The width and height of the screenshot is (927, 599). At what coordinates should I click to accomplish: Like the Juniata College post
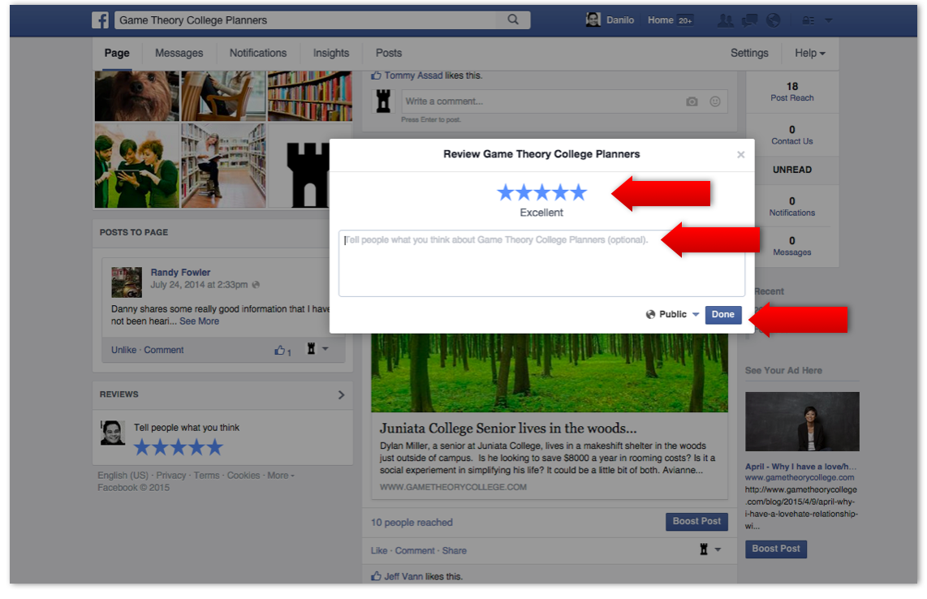pyautogui.click(x=379, y=550)
